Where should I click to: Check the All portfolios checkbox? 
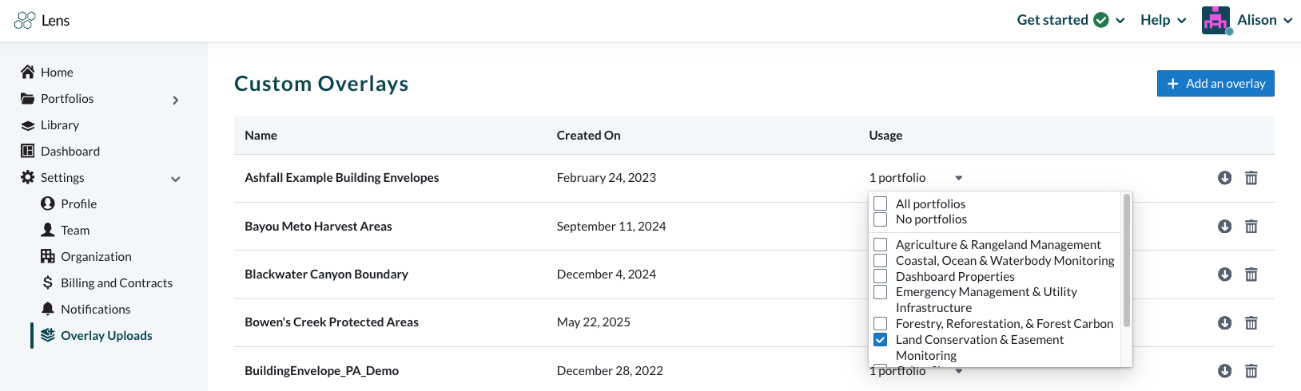click(881, 203)
